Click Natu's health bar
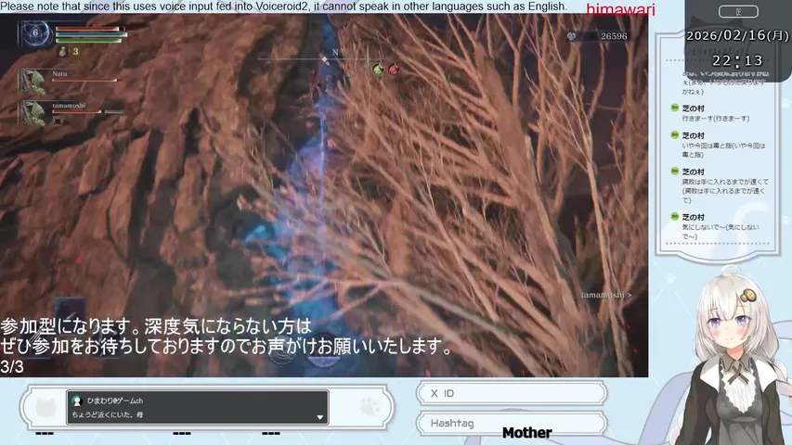This screenshot has width=792, height=445. click(x=85, y=81)
